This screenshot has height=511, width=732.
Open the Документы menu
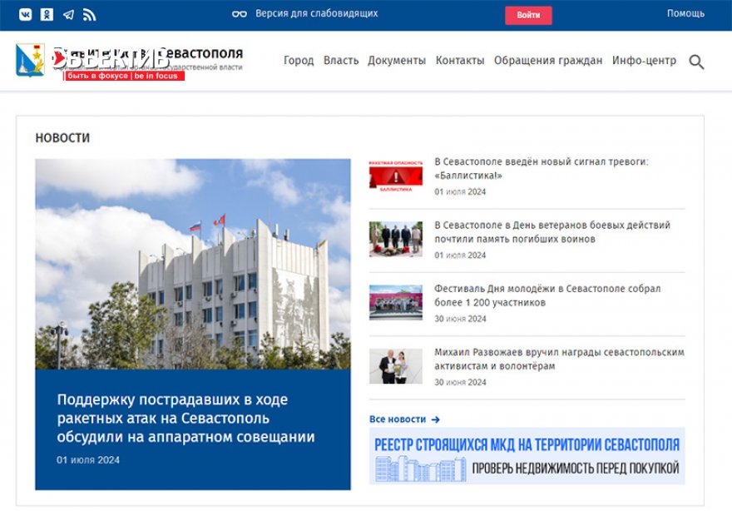point(397,60)
